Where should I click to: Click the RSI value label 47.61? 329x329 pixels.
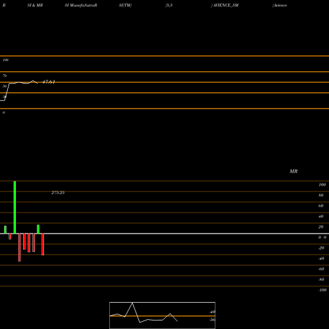pyautogui.click(x=49, y=82)
